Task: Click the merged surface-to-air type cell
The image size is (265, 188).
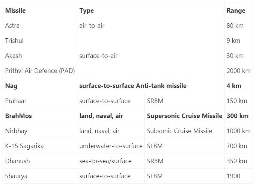Action: pyautogui.click(x=151, y=56)
